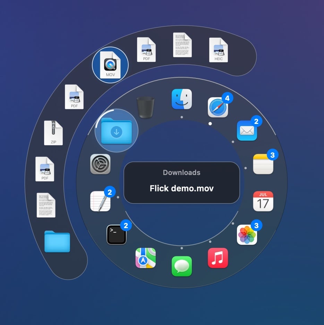
Task: Select the highlighted Downloads folder icon
Action: coord(117,131)
